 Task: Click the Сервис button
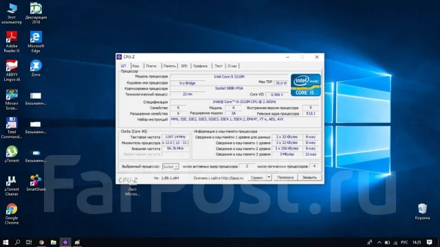click(x=256, y=177)
